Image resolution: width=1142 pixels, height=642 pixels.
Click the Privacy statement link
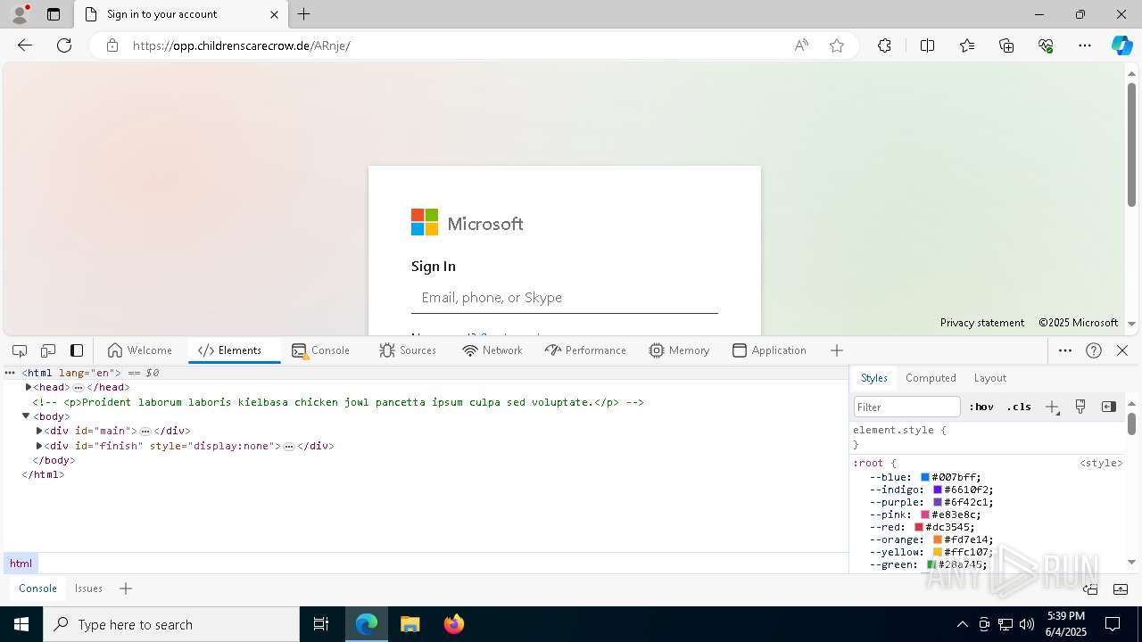(982, 323)
